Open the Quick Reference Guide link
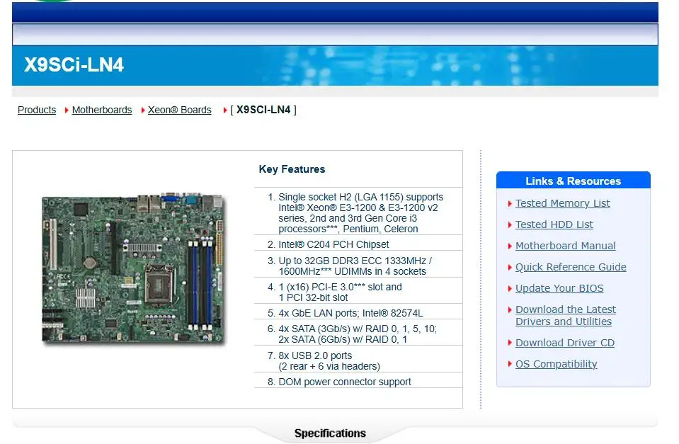 571,267
